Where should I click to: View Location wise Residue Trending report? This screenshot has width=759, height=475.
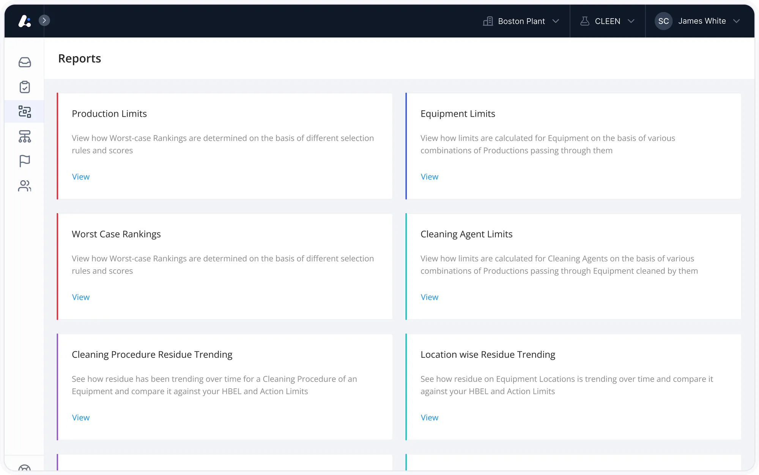pos(429,417)
